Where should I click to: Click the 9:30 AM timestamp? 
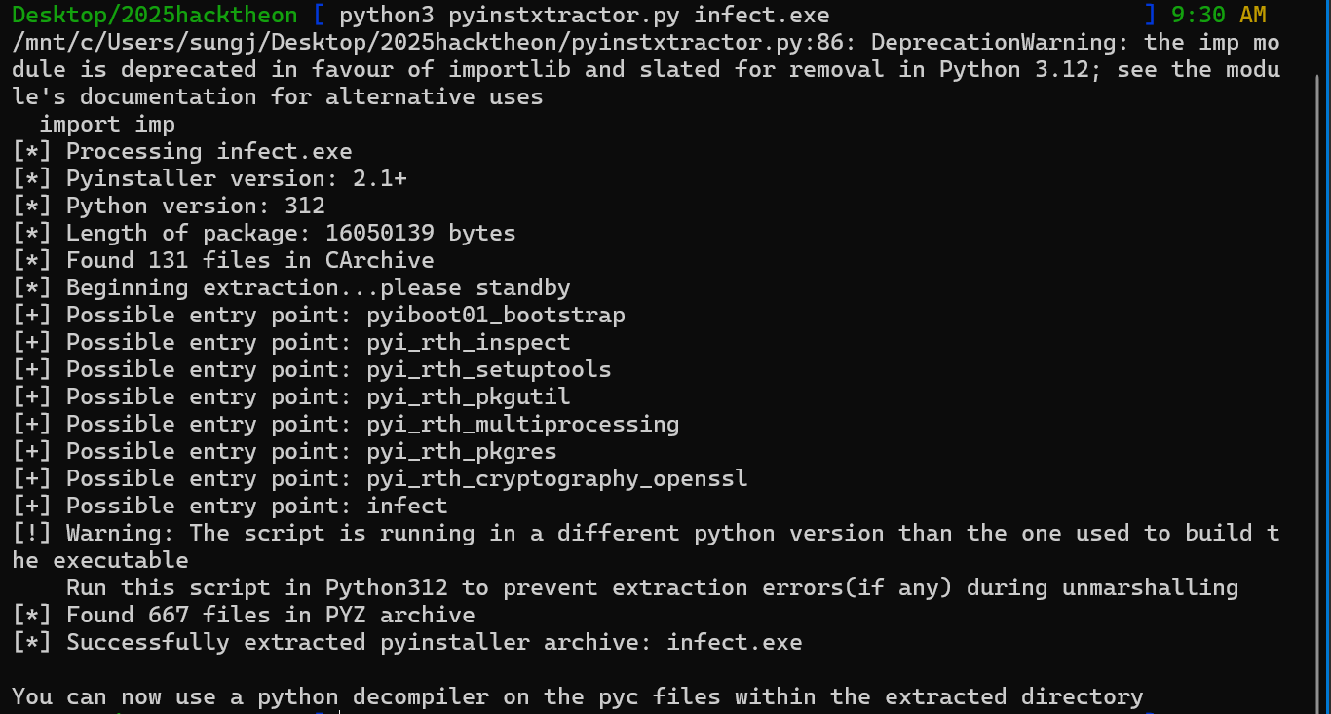(x=1219, y=16)
